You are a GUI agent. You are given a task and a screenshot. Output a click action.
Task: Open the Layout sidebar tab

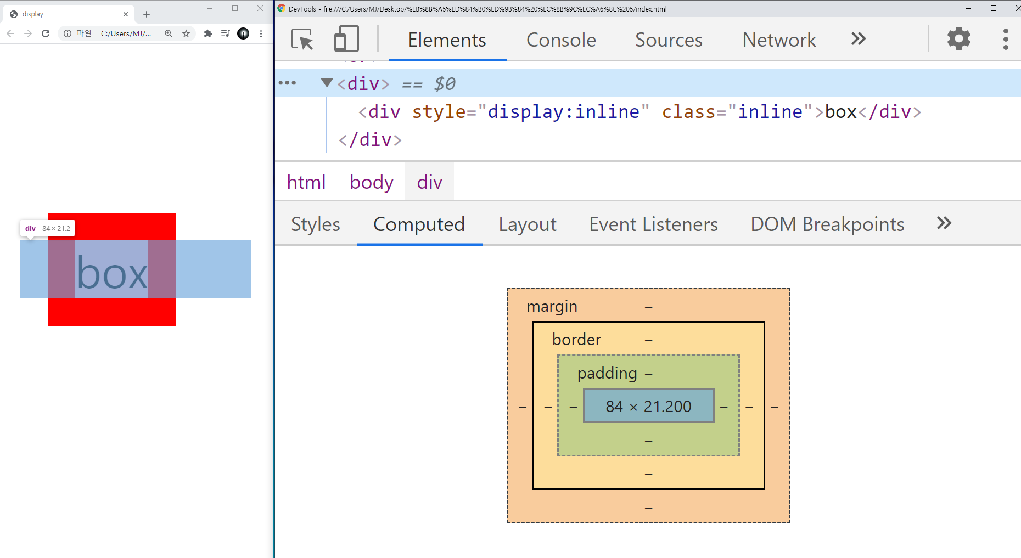coord(528,224)
